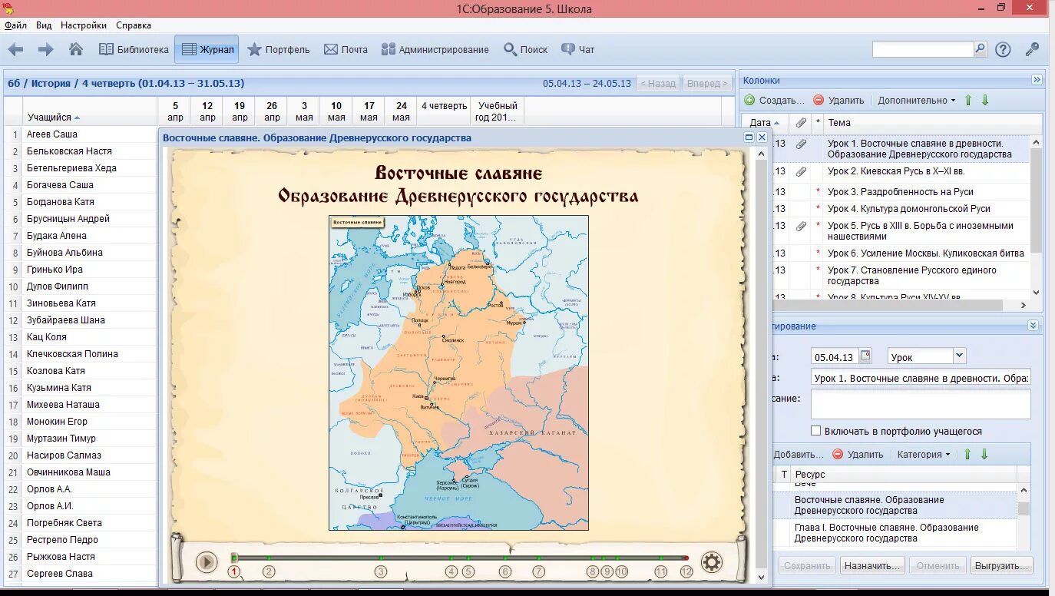Click paperclip icon of Урок 2 row
1055x596 pixels.
tap(801, 171)
